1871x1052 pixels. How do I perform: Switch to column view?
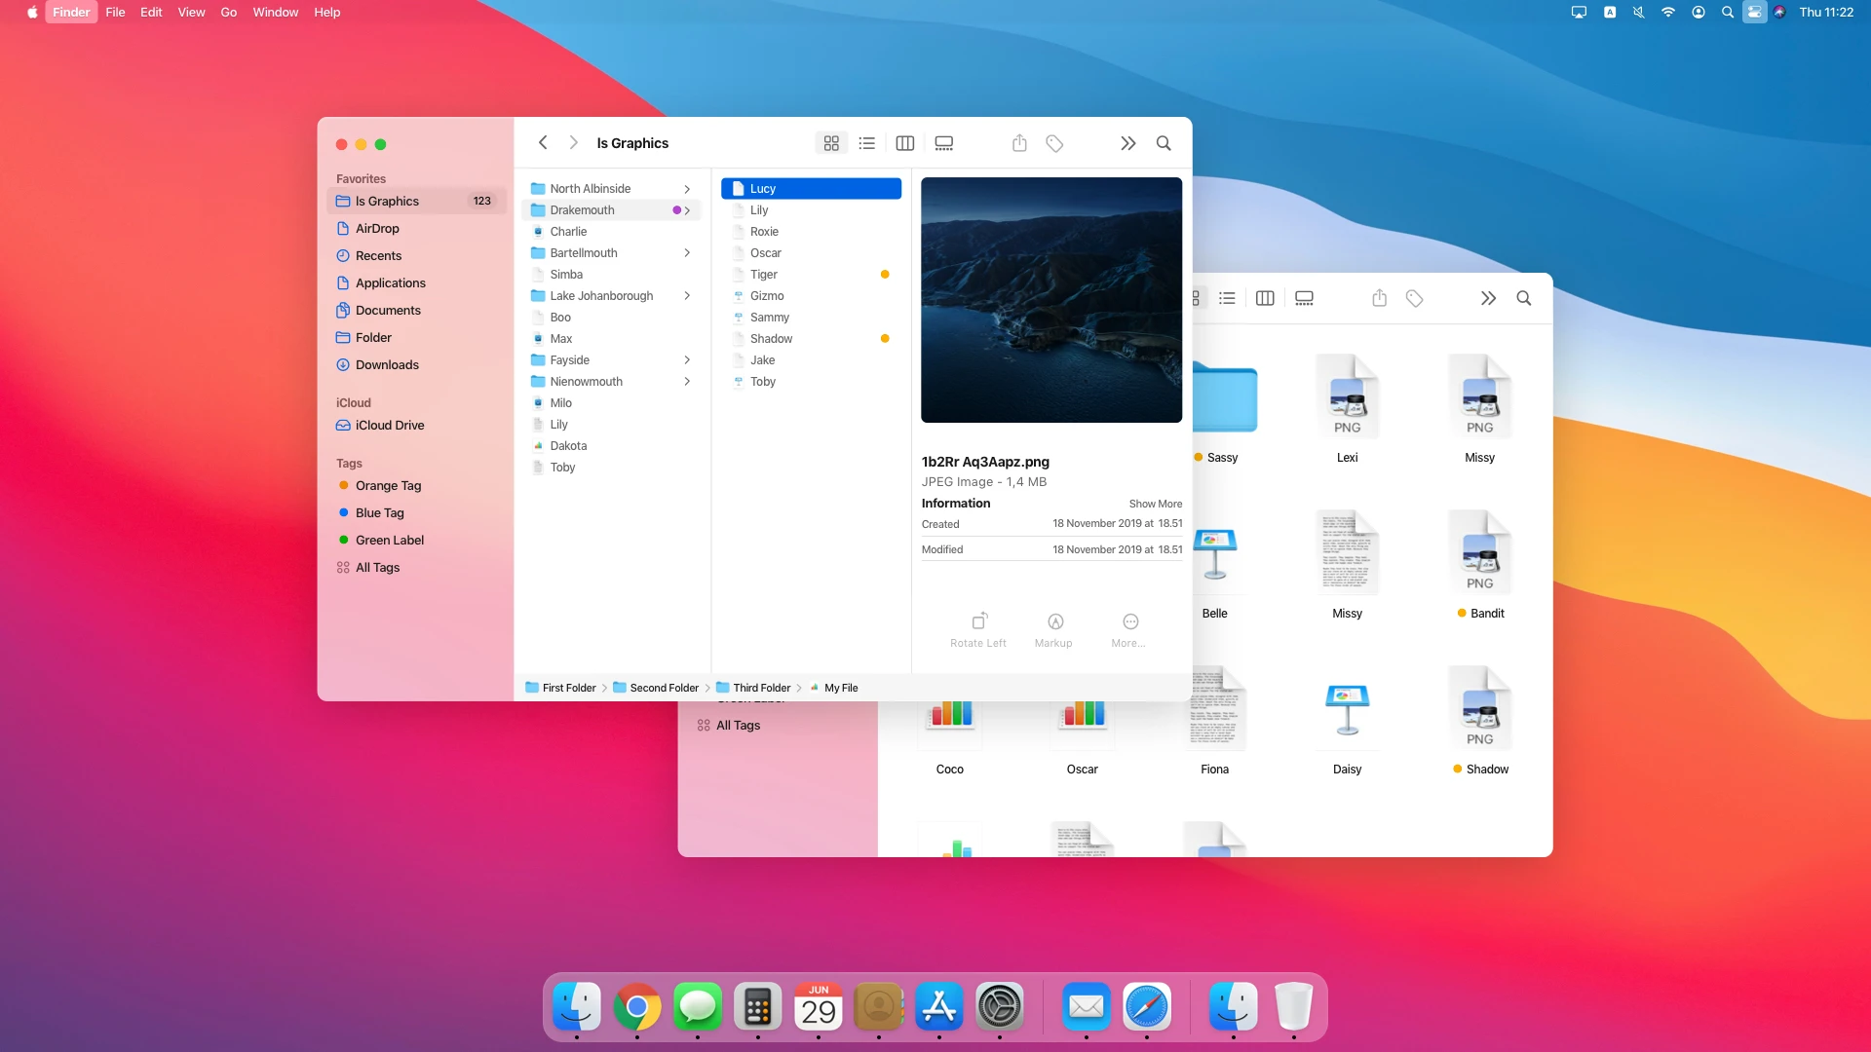904,142
